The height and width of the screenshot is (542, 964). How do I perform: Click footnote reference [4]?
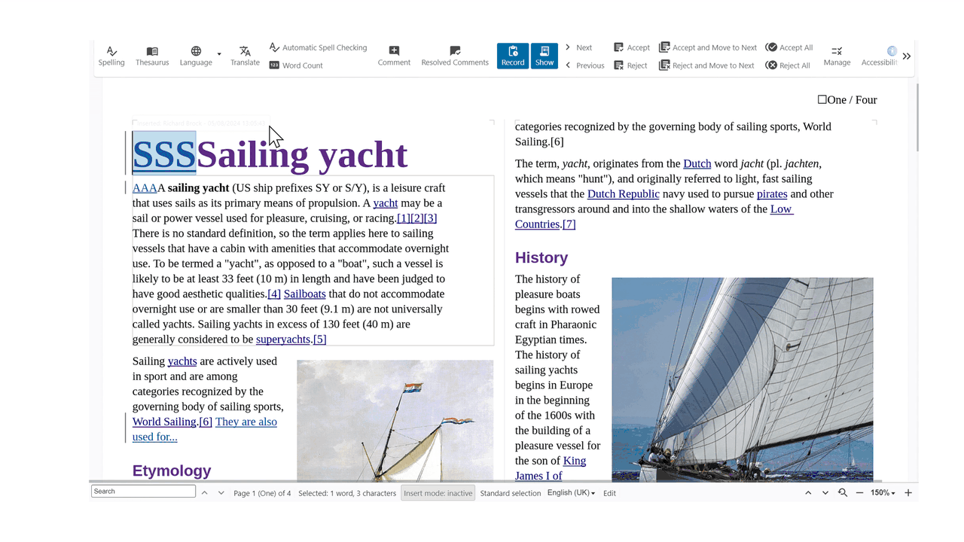coord(274,294)
